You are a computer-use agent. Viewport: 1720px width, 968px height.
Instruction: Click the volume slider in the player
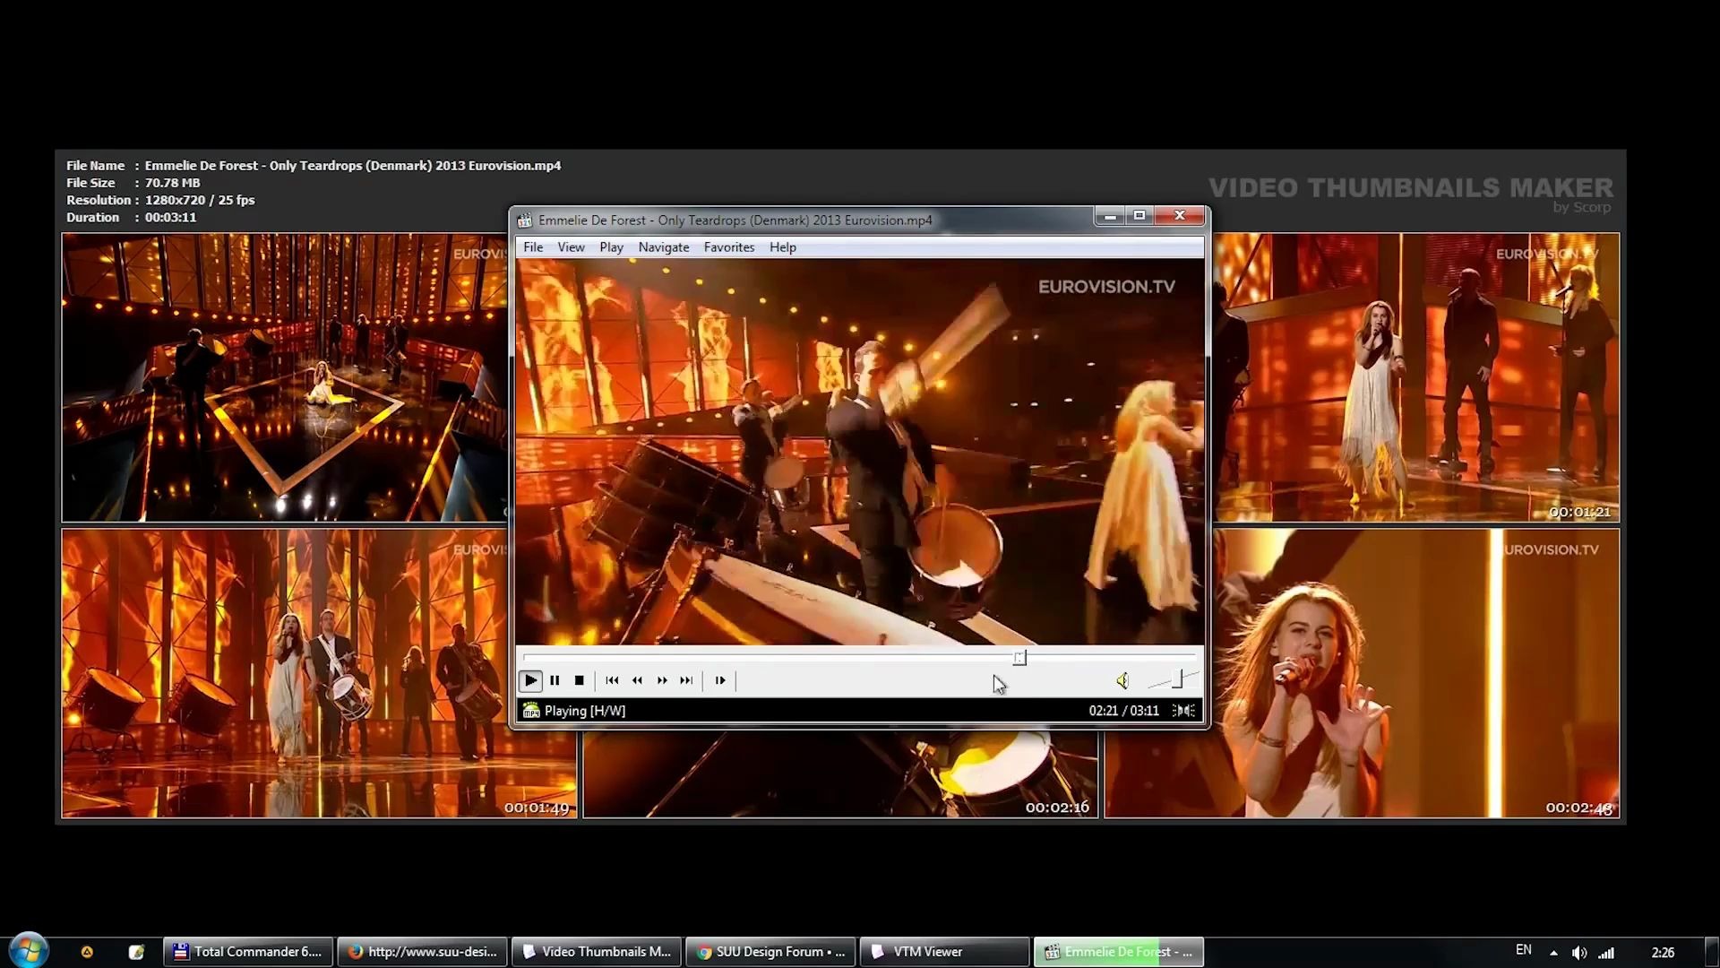pyautogui.click(x=1174, y=680)
